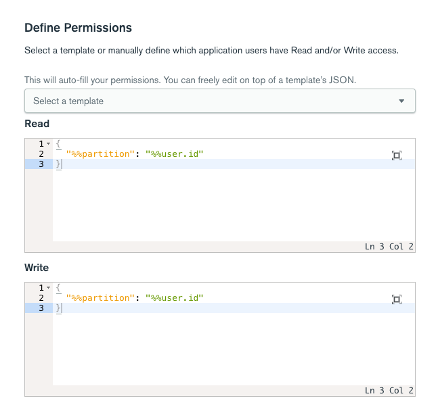Viewport: 438px width, 411px height.
Task: Click the Ln 3 Col 2 status in Read editor
Action: (389, 247)
